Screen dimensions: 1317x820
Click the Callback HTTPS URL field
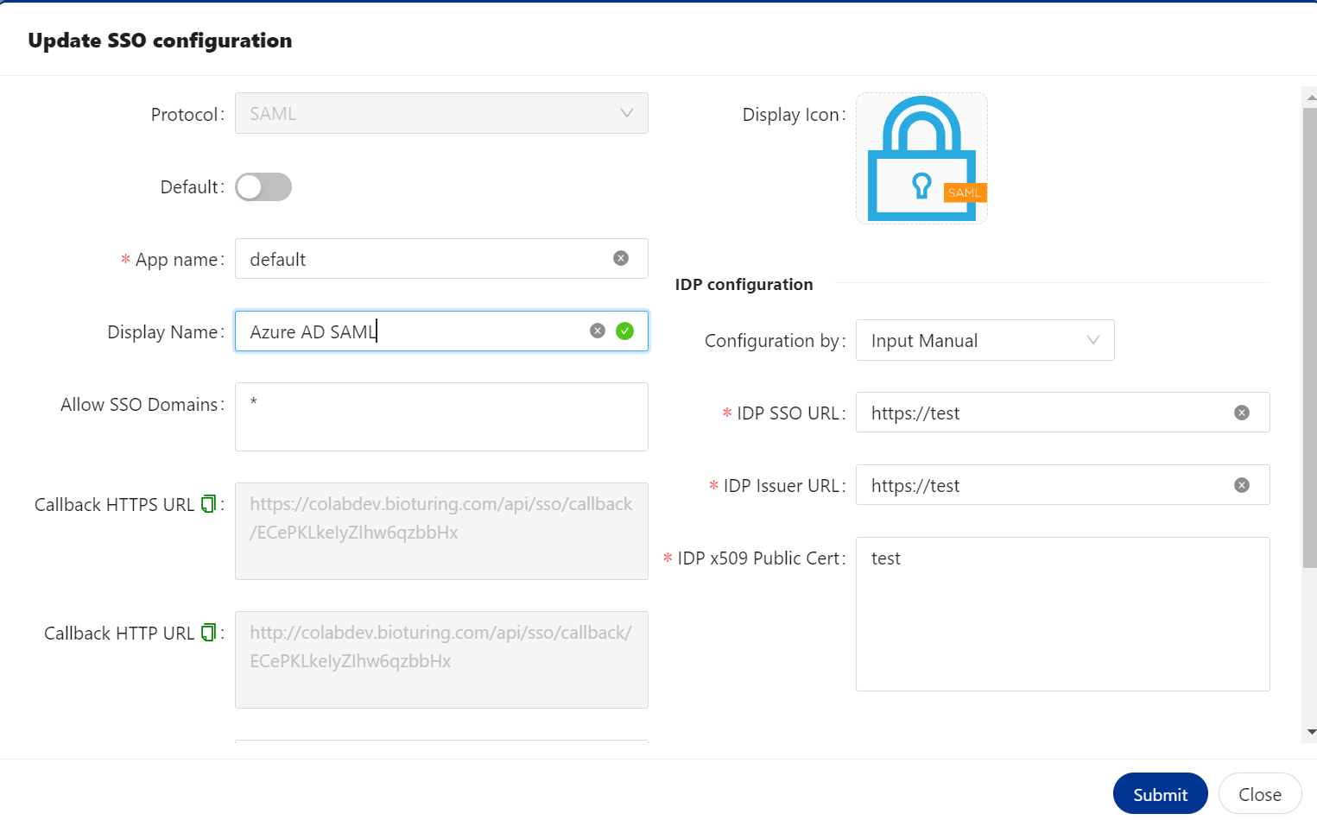tap(441, 531)
